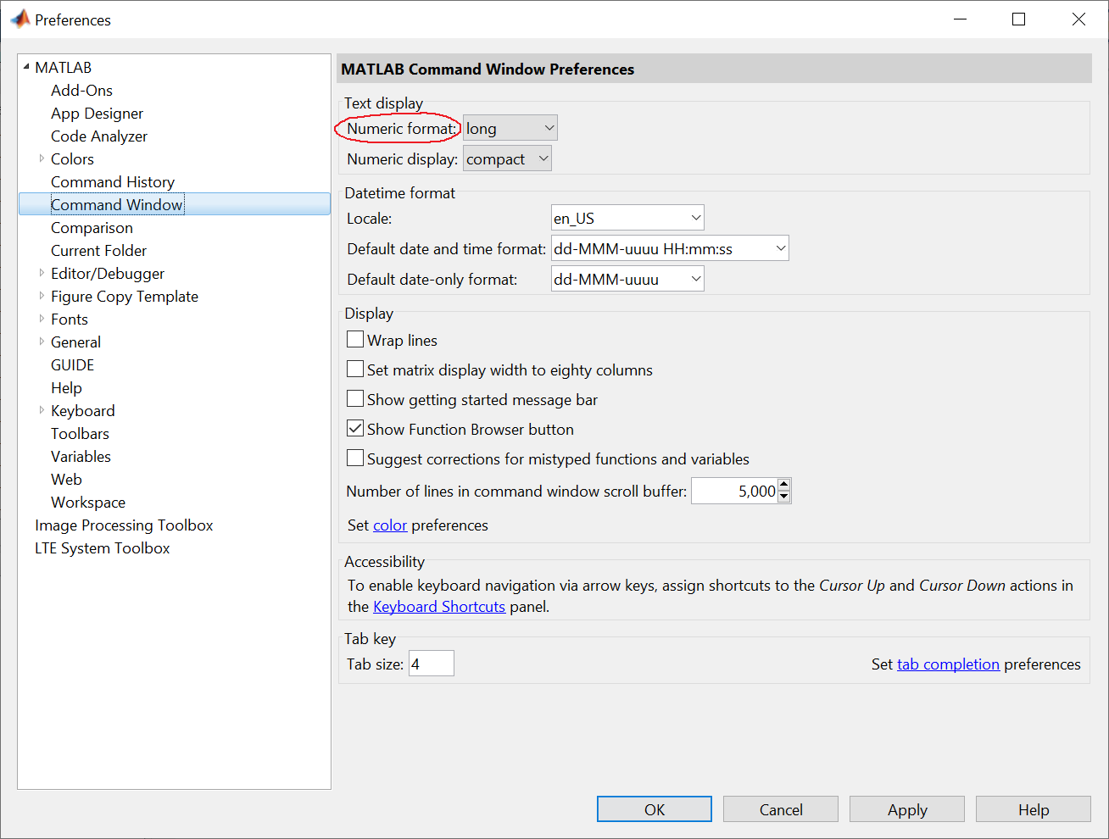Collapse the MATLAB root tree node

[x=26, y=67]
